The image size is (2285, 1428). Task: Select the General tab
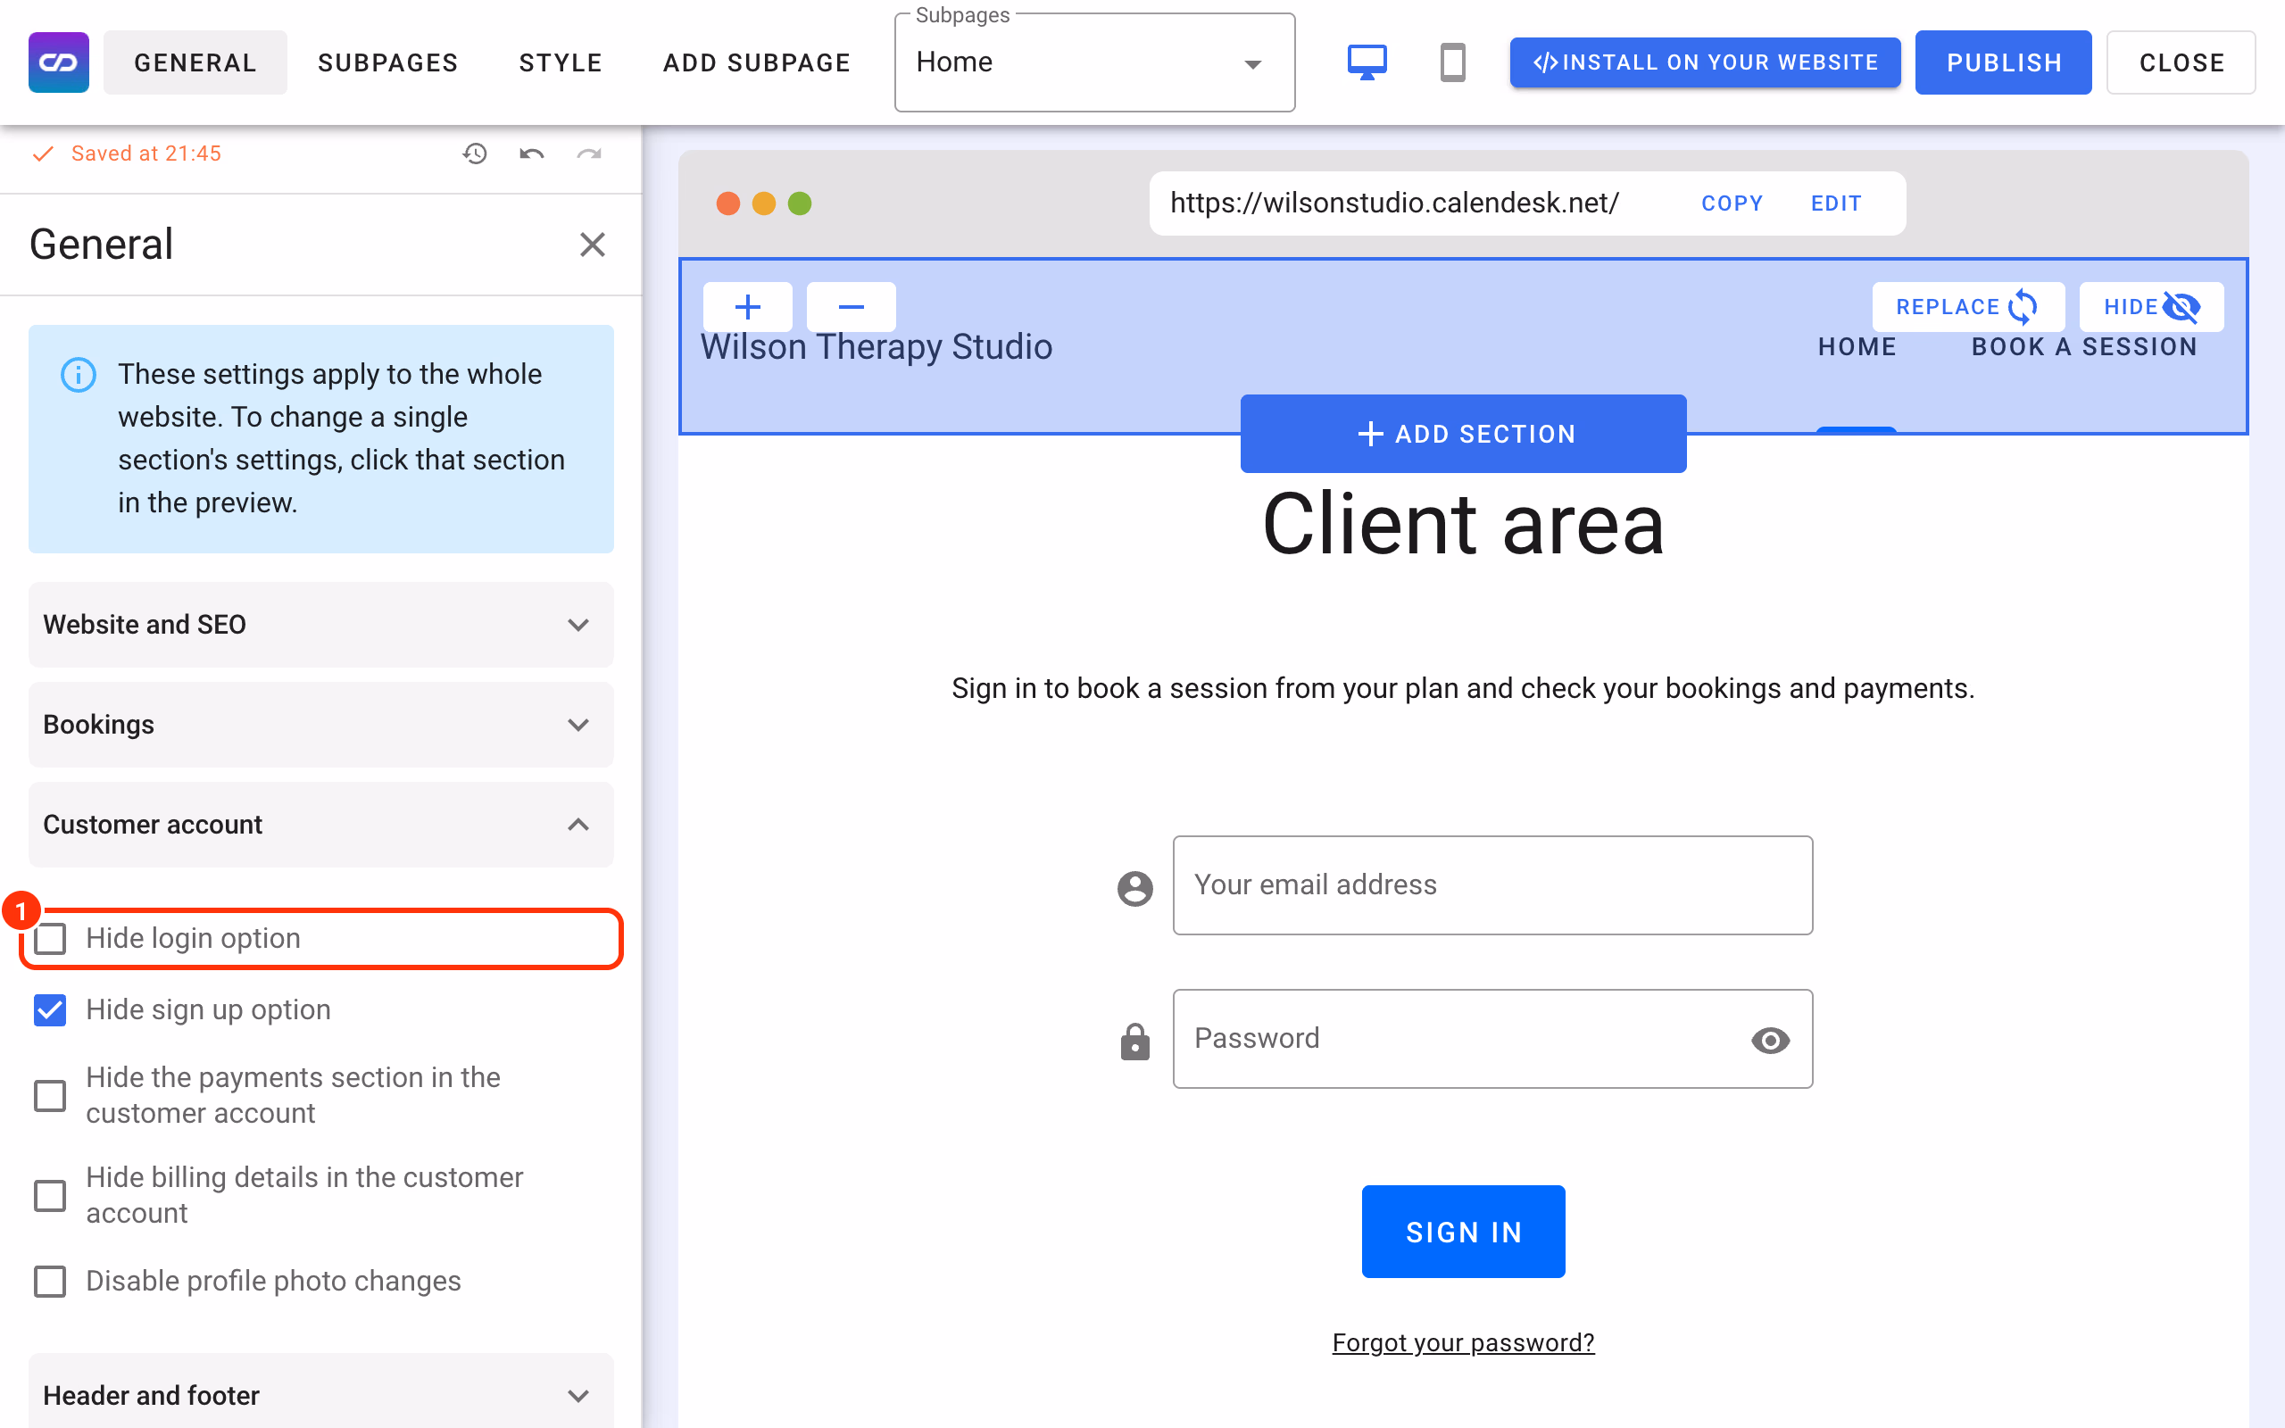point(195,62)
